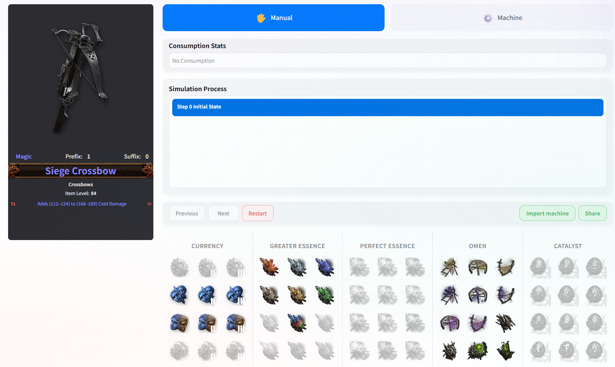This screenshot has width=615, height=367.
Task: Select the yellow-sparked hand totem omen
Action: point(450,267)
